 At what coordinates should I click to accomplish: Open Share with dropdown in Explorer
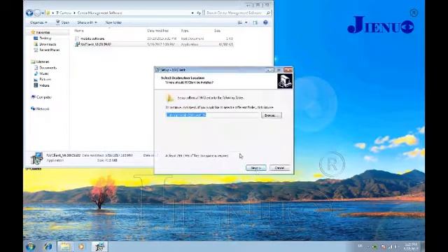(x=87, y=22)
